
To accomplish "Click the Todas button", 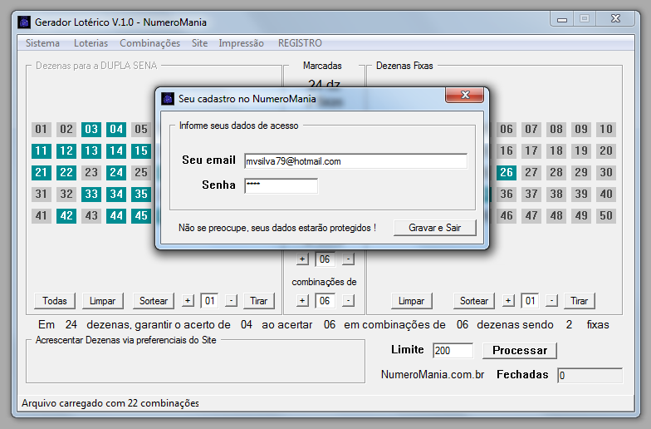I will pos(55,301).
